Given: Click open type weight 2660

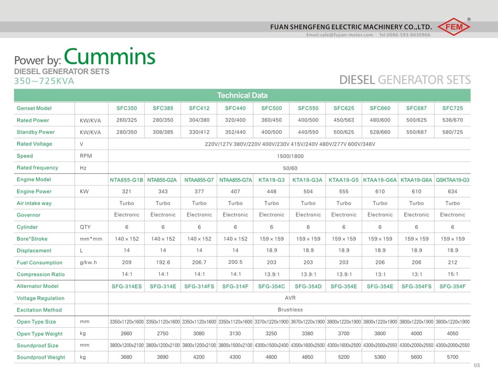Looking at the screenshot, I should pos(126,334).
